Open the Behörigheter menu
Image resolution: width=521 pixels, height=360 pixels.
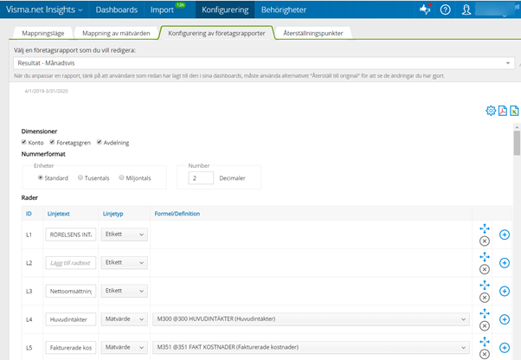[283, 10]
